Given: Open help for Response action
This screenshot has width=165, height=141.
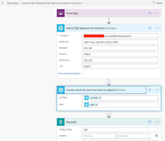Looking at the screenshot, I should click(x=150, y=122).
